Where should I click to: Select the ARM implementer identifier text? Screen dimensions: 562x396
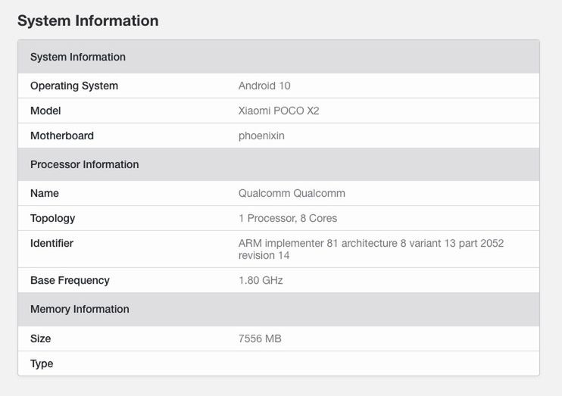[x=371, y=249]
